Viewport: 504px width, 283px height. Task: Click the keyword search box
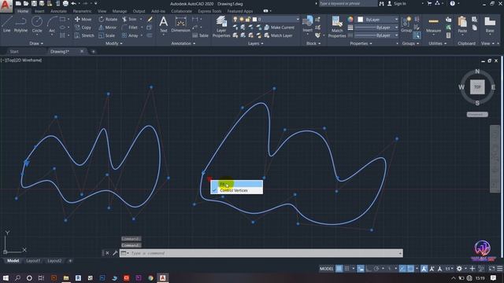click(x=348, y=3)
